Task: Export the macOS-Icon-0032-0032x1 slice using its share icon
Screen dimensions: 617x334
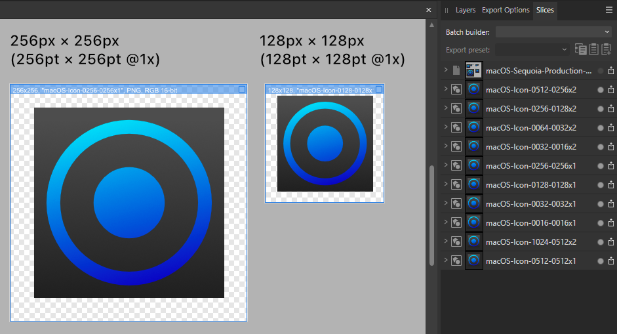Action: tap(610, 203)
